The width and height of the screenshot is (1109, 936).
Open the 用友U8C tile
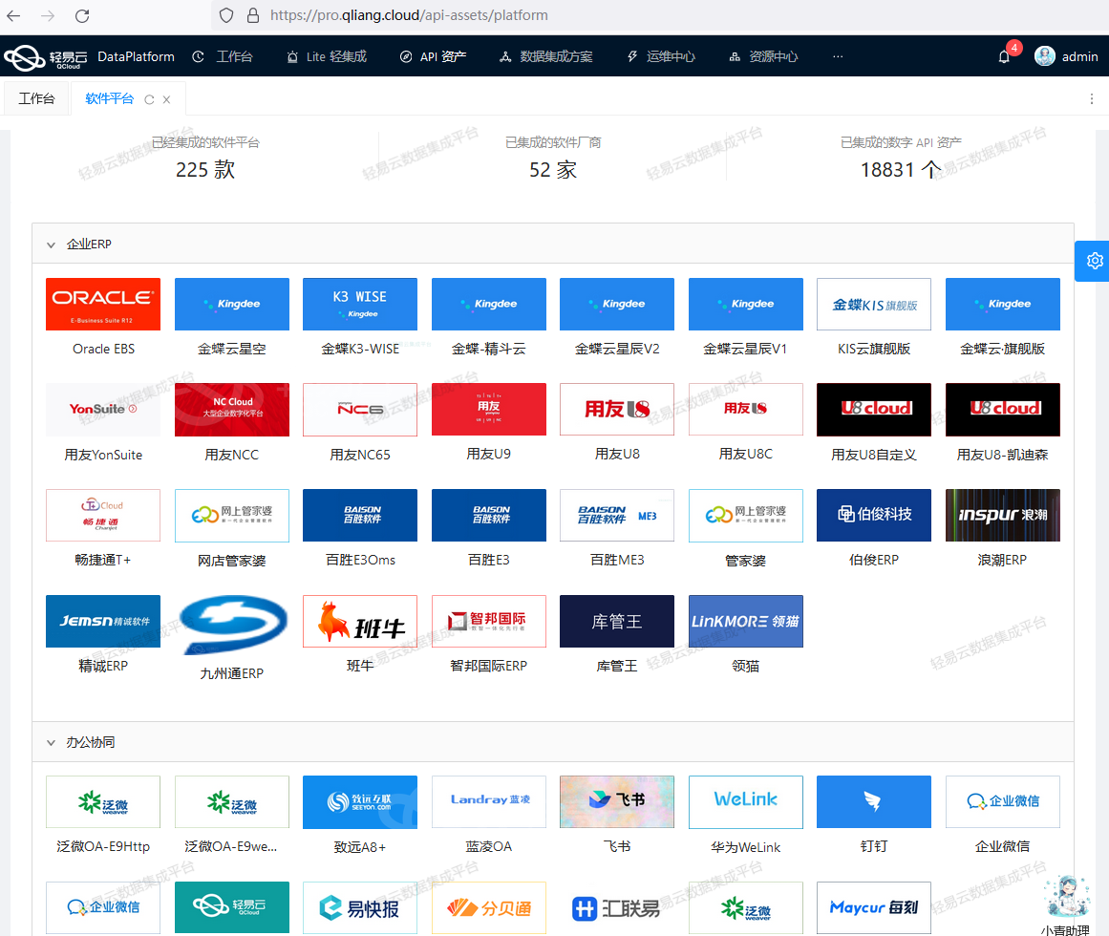pyautogui.click(x=745, y=410)
